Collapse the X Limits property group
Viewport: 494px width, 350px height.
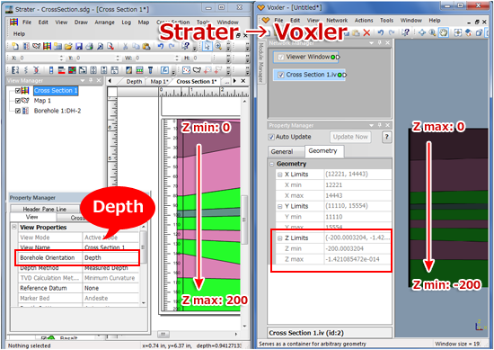pos(279,175)
